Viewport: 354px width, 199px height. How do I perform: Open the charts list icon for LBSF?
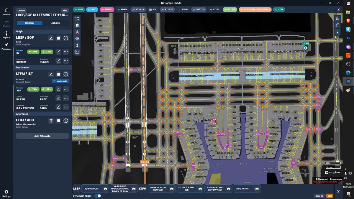click(x=58, y=38)
